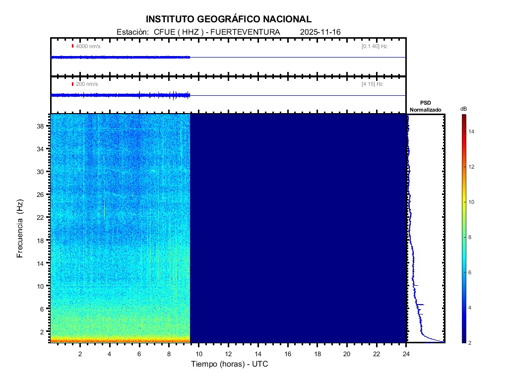Click the colorbar at 10 dB level
The width and height of the screenshot is (508, 381).
(x=463, y=202)
